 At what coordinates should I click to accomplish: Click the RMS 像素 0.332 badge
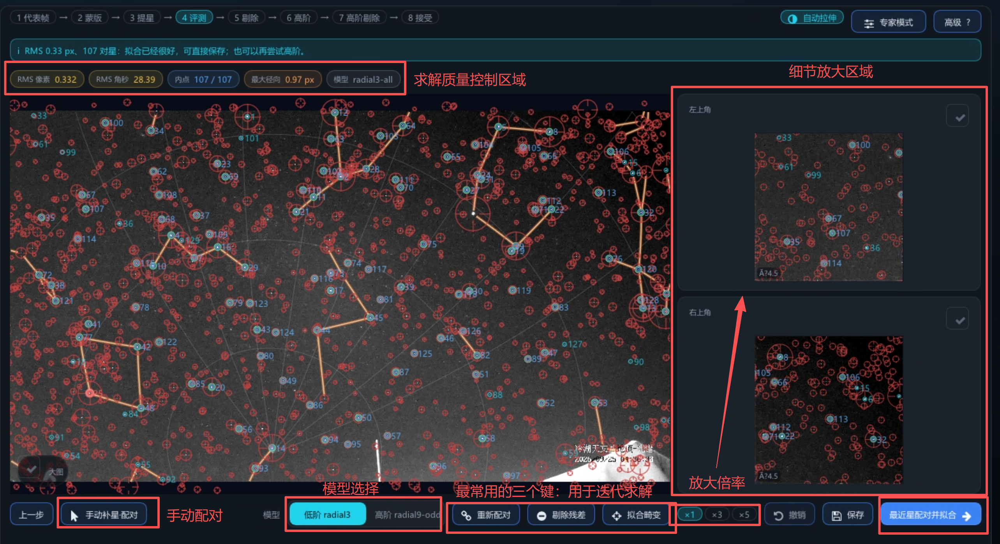coord(47,79)
